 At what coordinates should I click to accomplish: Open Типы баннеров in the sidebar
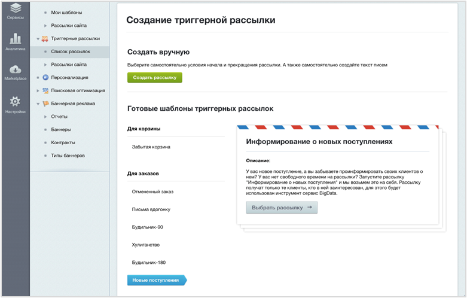coord(68,156)
